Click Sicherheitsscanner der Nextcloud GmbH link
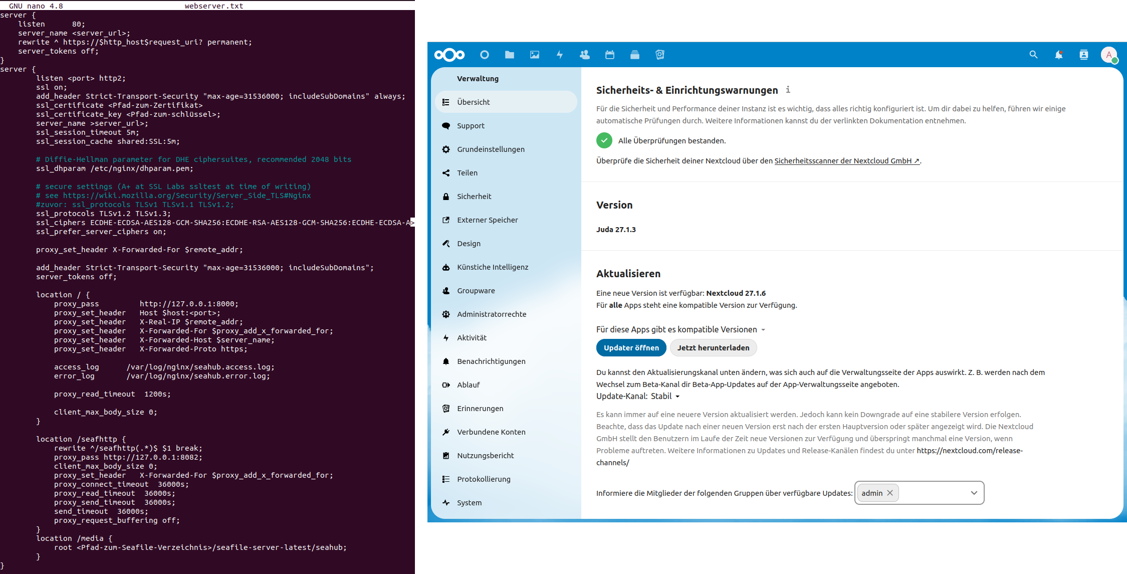Screen dimensions: 1127x574 tap(844, 161)
